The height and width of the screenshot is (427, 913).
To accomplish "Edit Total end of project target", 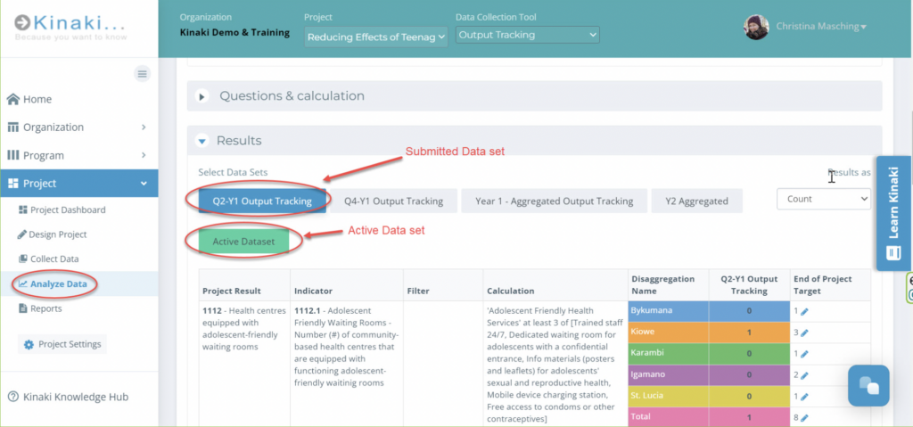I will [805, 418].
